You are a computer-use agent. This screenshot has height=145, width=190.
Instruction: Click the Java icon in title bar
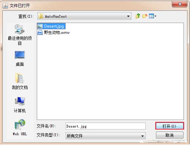pyautogui.click(x=5, y=6)
